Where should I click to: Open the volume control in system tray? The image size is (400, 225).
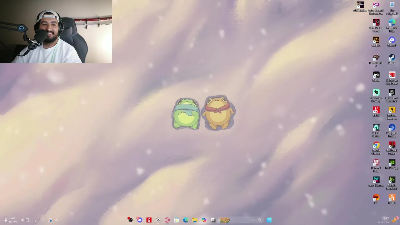coord(22,220)
